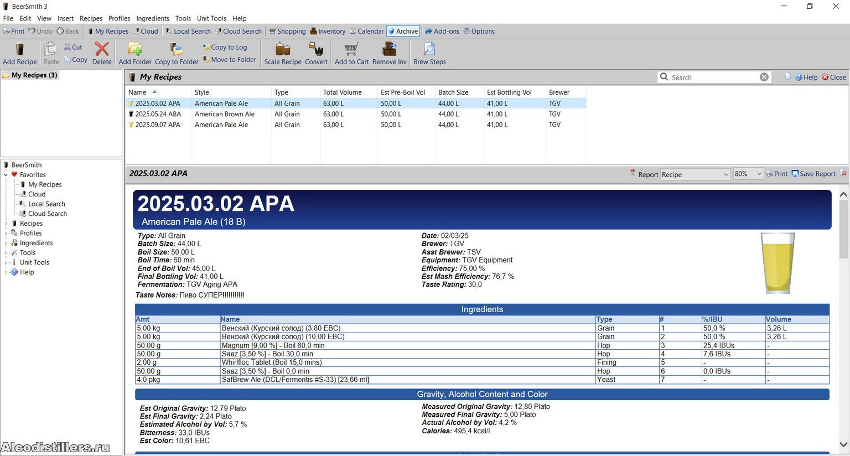Collapse the Favorites tree node
This screenshot has height=456, width=850.
pos(6,175)
